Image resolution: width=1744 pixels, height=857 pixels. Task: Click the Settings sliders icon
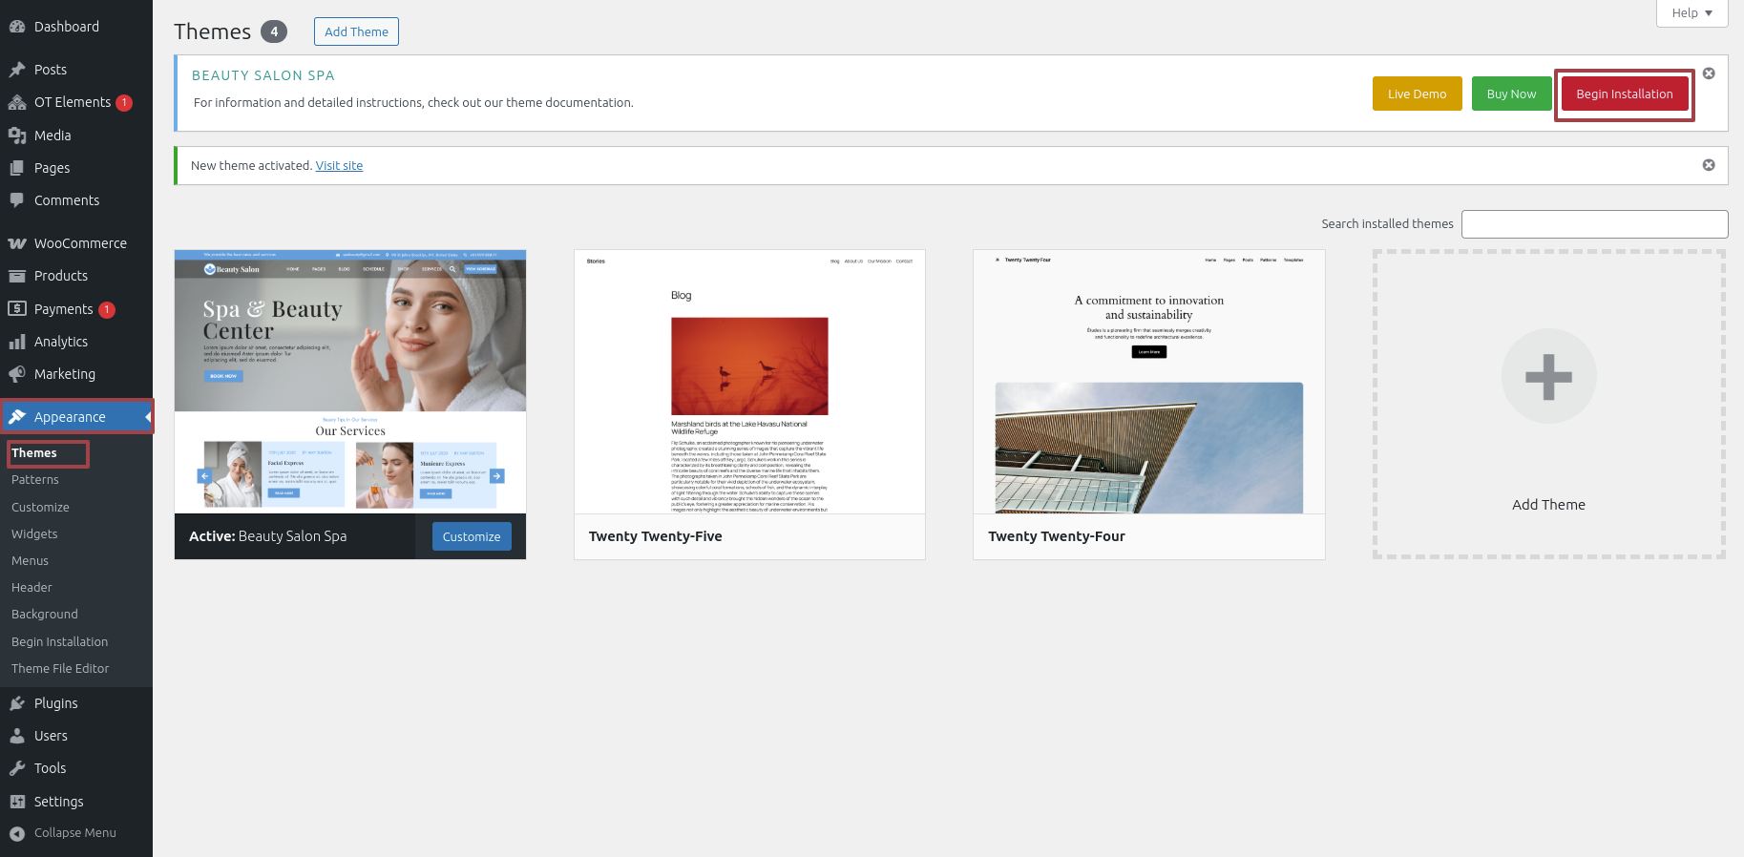(x=17, y=802)
